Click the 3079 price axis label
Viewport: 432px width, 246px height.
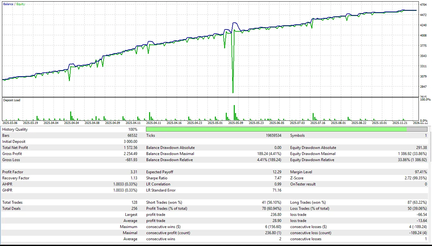click(x=423, y=77)
